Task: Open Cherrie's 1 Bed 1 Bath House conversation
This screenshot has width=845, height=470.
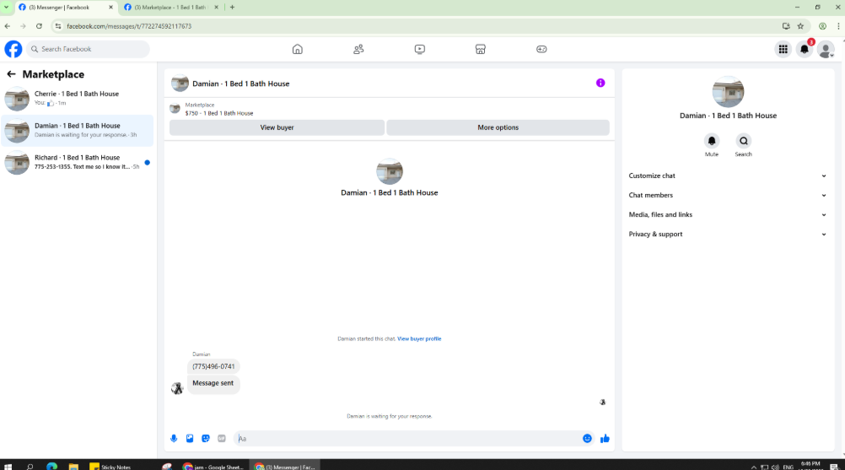Action: 77,98
